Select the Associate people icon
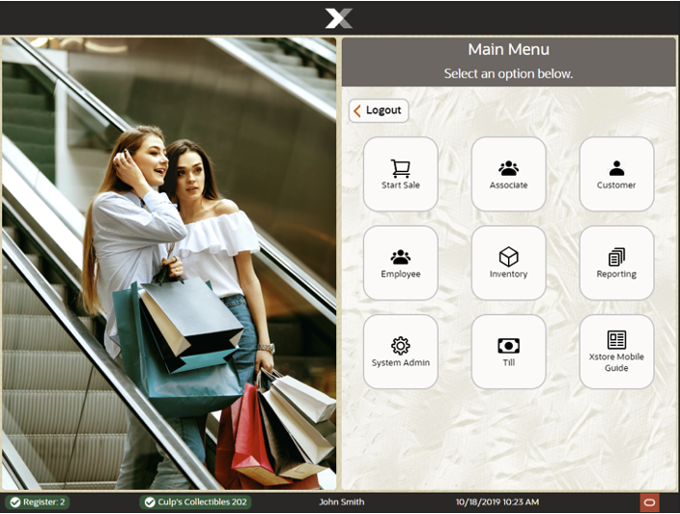680x514 pixels. point(508,168)
